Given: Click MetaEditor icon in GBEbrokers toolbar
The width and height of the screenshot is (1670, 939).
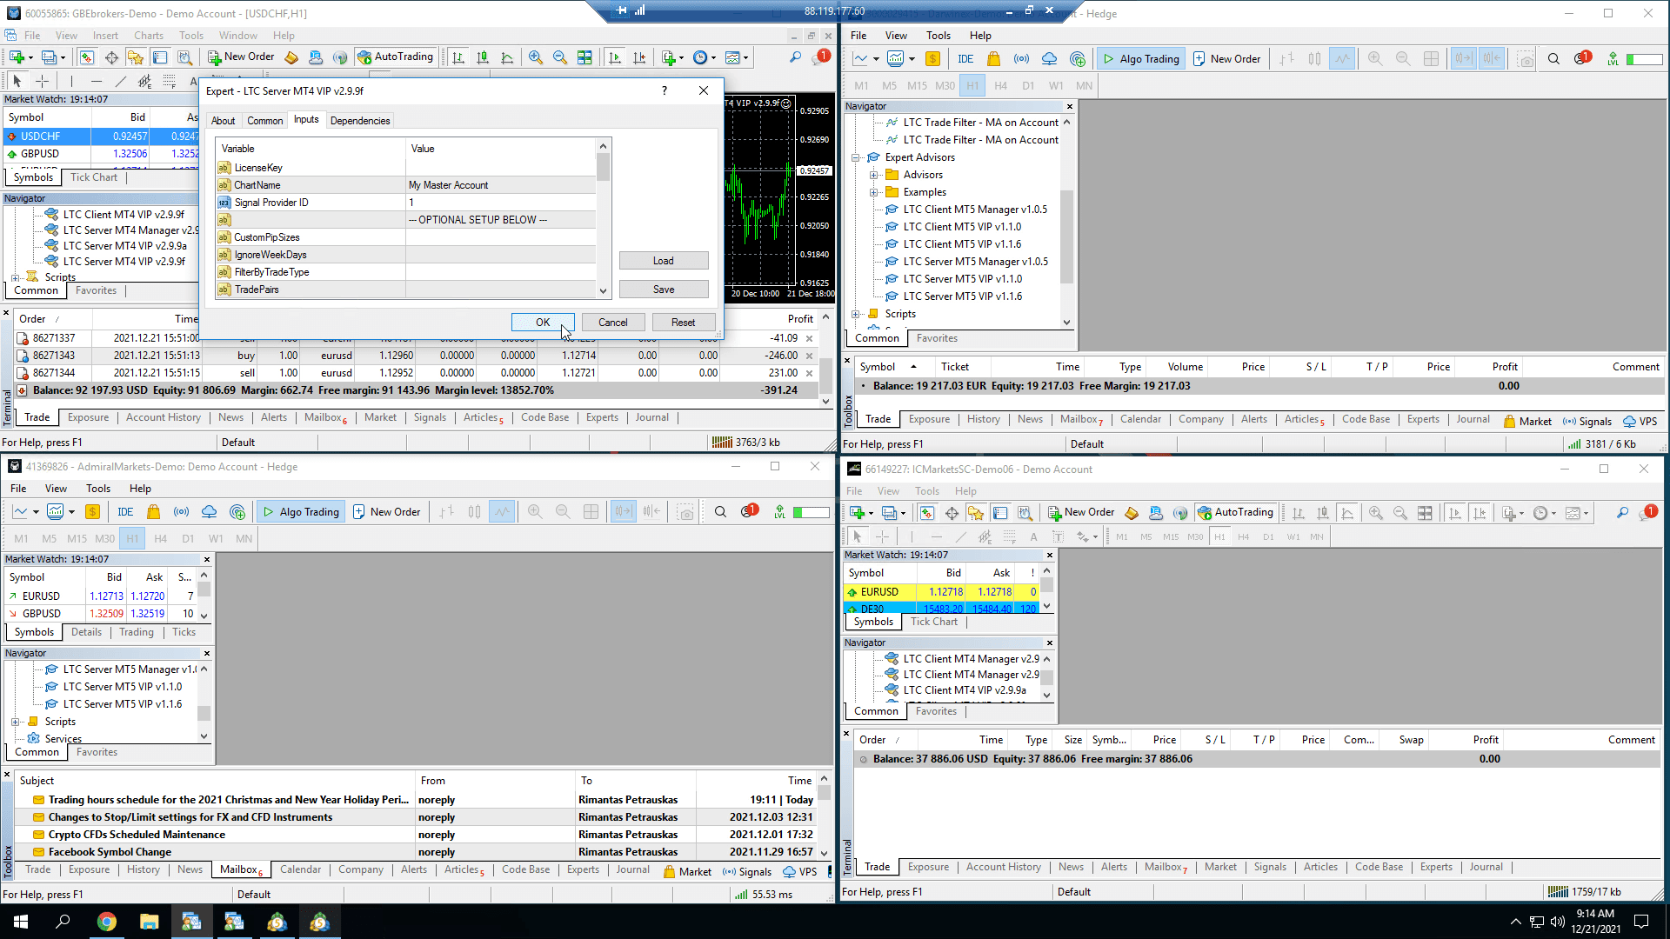Looking at the screenshot, I should tap(291, 57).
